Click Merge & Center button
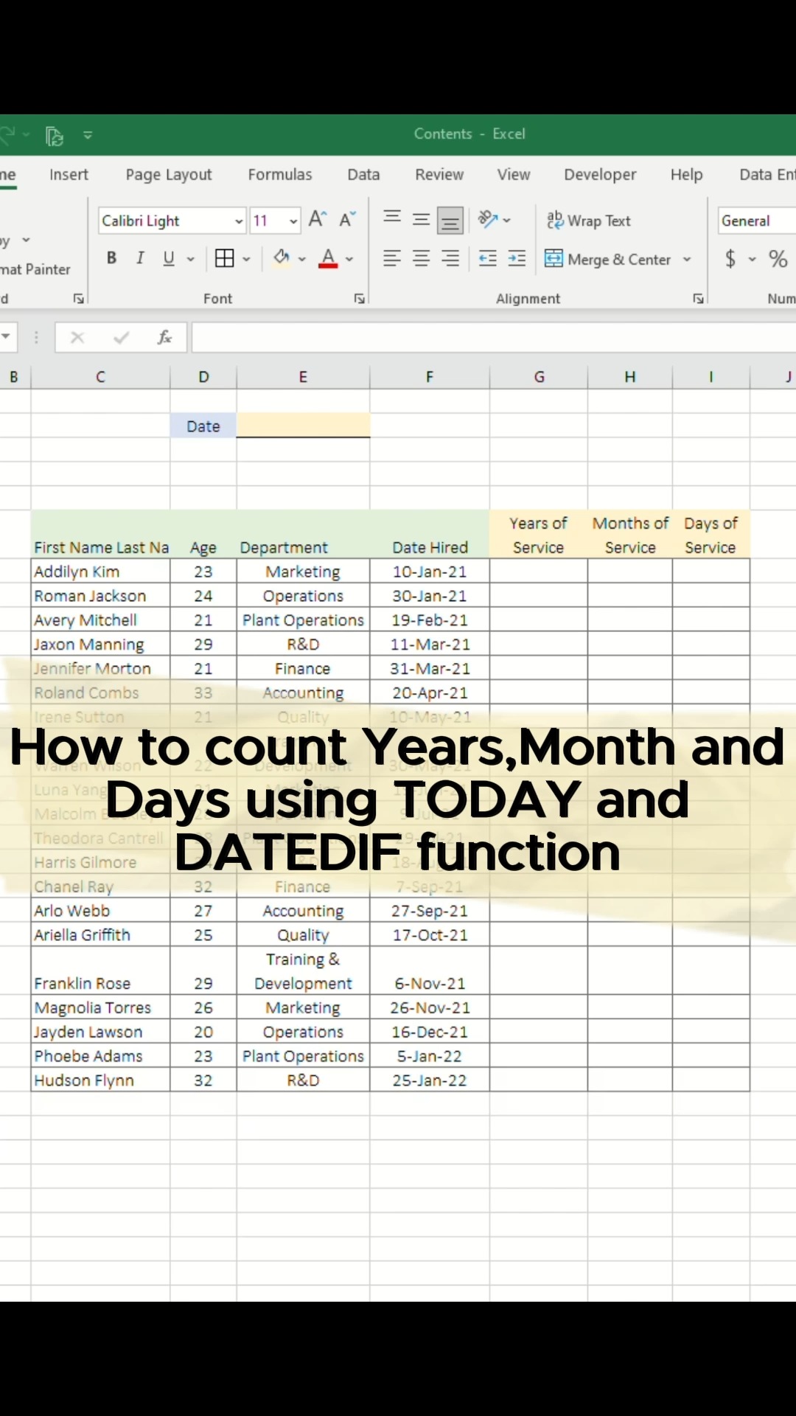The width and height of the screenshot is (796, 1416). click(x=608, y=259)
